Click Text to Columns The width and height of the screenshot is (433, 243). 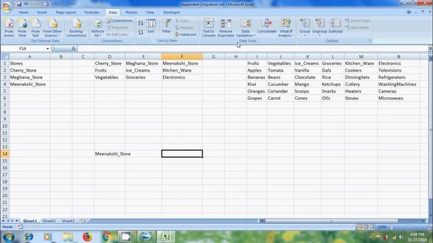click(x=208, y=28)
